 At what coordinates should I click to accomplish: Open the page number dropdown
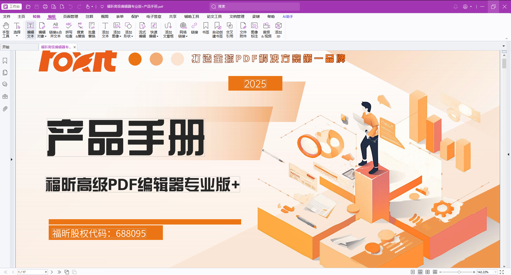pyautogui.click(x=46, y=272)
